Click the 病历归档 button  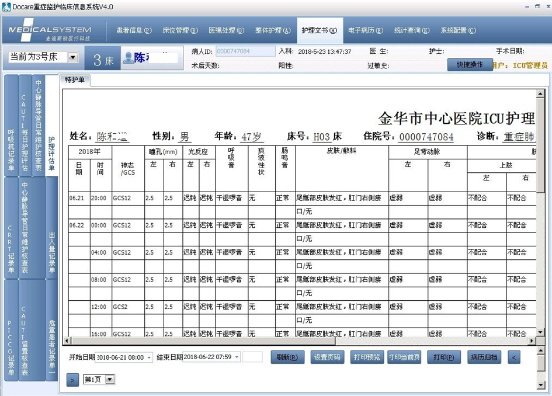tap(484, 357)
